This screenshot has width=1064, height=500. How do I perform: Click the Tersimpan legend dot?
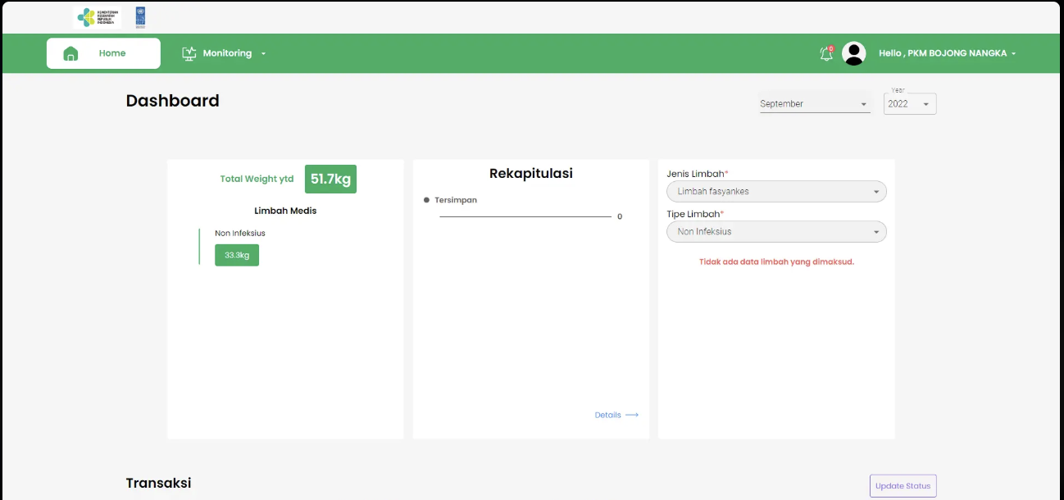426,200
